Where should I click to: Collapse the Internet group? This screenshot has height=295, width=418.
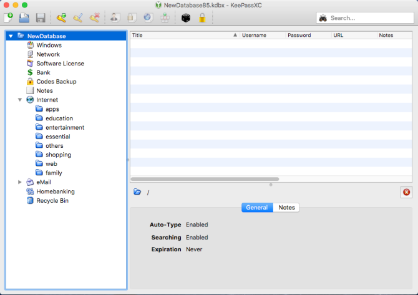(x=20, y=100)
